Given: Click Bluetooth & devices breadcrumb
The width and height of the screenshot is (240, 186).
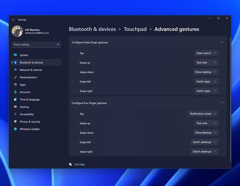Looking at the screenshot, I should coord(92,29).
